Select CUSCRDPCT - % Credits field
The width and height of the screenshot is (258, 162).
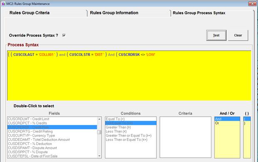52,123
